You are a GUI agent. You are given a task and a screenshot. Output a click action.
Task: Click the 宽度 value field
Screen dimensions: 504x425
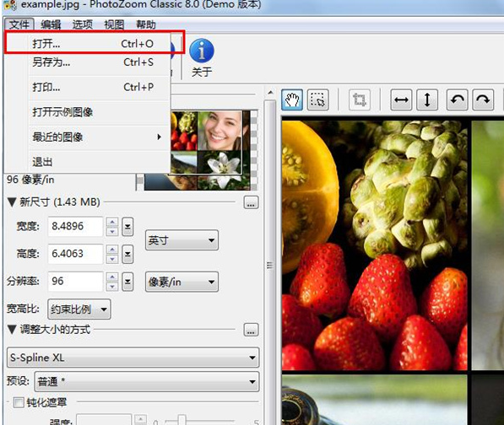pyautogui.click(x=75, y=226)
